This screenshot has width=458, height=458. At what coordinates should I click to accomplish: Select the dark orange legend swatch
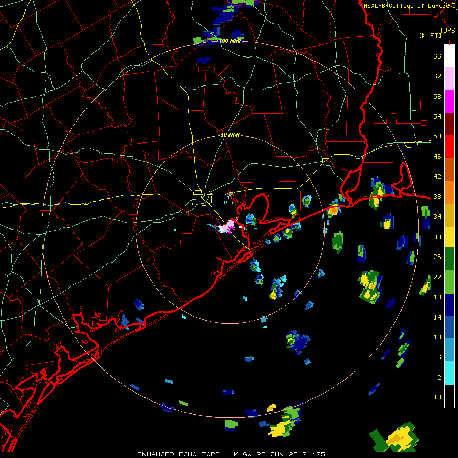449,169
